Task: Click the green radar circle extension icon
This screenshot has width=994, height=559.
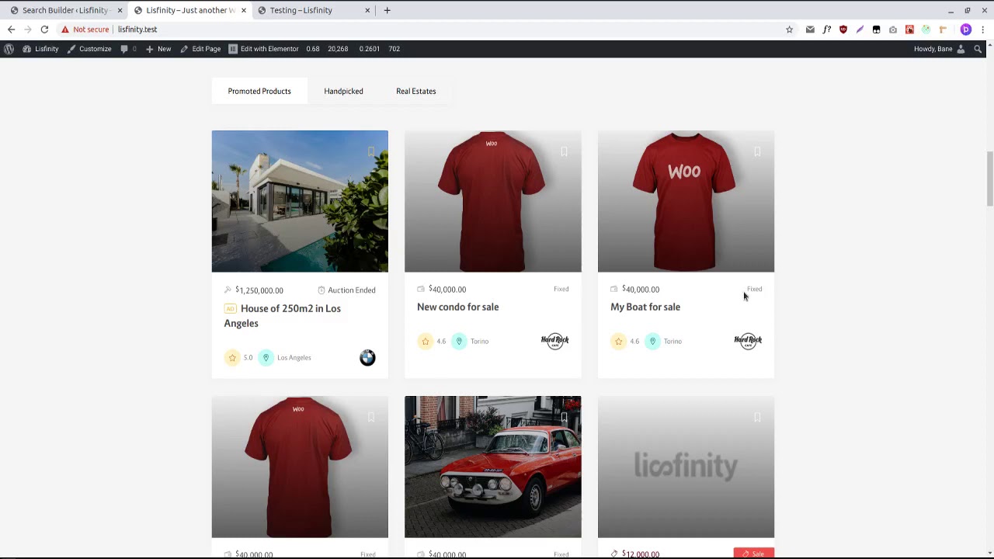Action: point(926,30)
